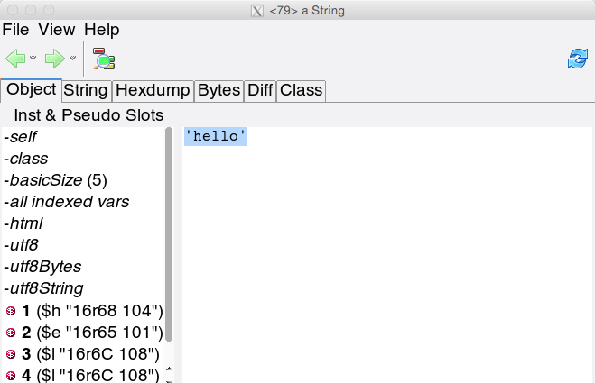Viewport: 595px width, 383px height.
Task: Open the class browser toolbar icon
Action: point(104,59)
